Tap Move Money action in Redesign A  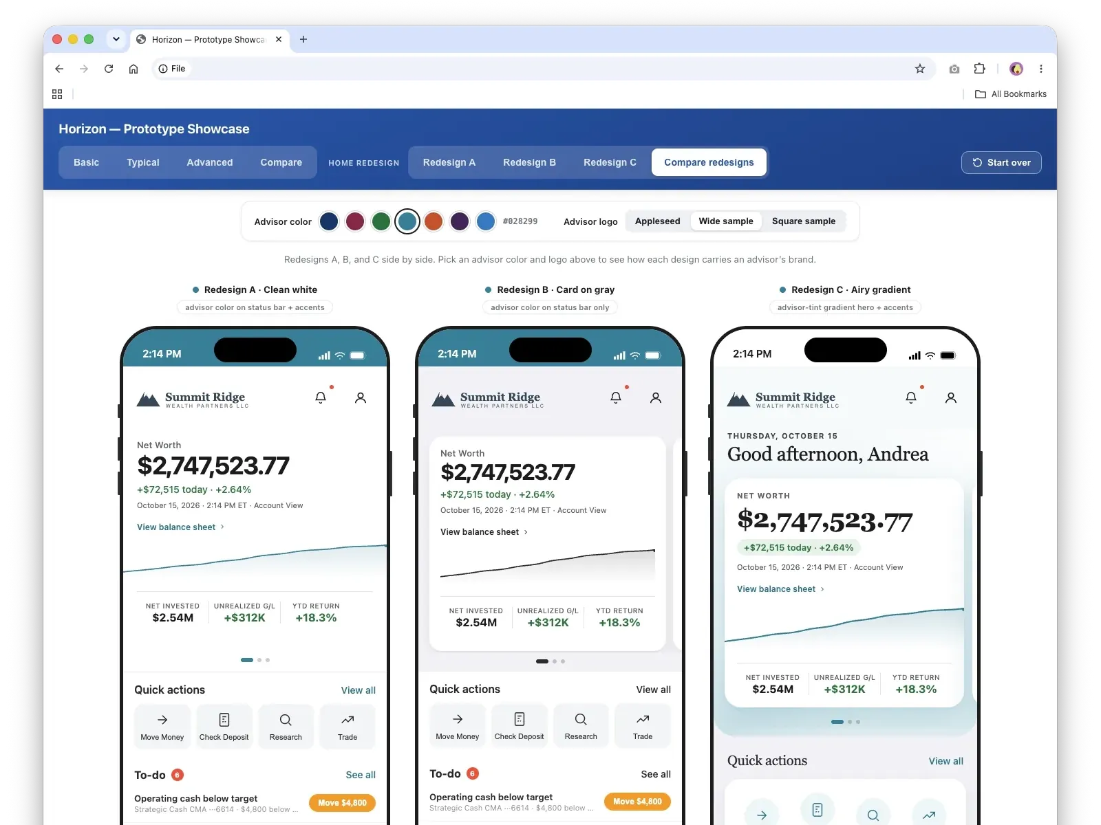pos(162,727)
